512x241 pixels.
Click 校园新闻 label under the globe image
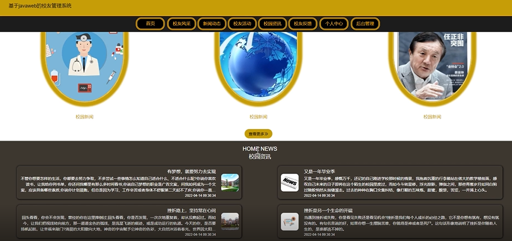258,117
